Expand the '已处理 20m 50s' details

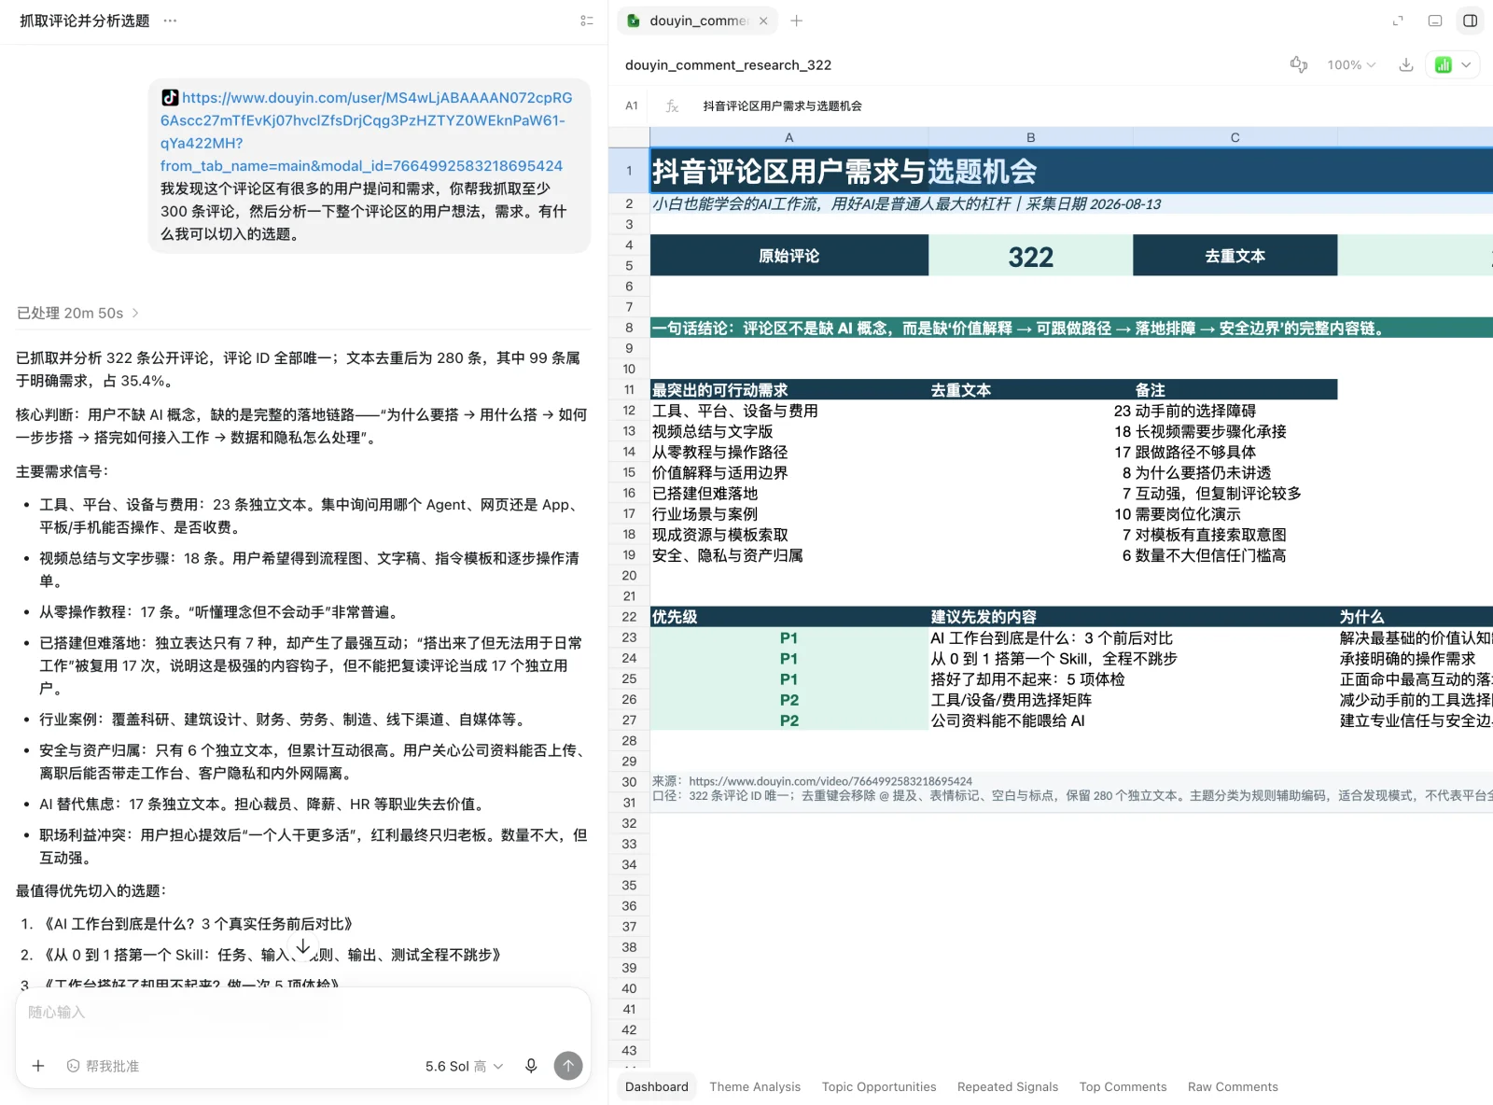tap(78, 313)
